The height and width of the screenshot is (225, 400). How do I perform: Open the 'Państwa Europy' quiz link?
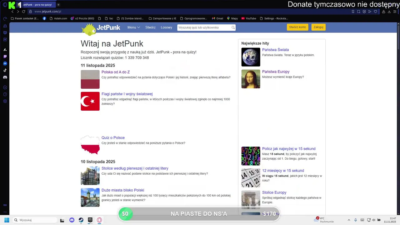click(276, 72)
